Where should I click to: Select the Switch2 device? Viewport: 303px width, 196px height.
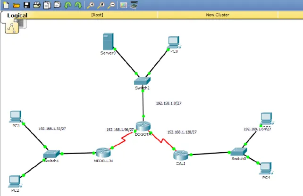click(142, 81)
